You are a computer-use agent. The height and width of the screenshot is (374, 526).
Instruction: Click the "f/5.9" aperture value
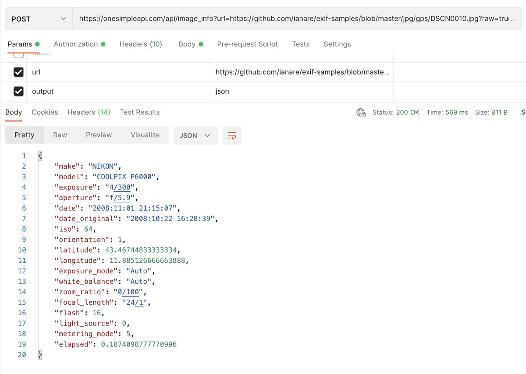(x=120, y=198)
